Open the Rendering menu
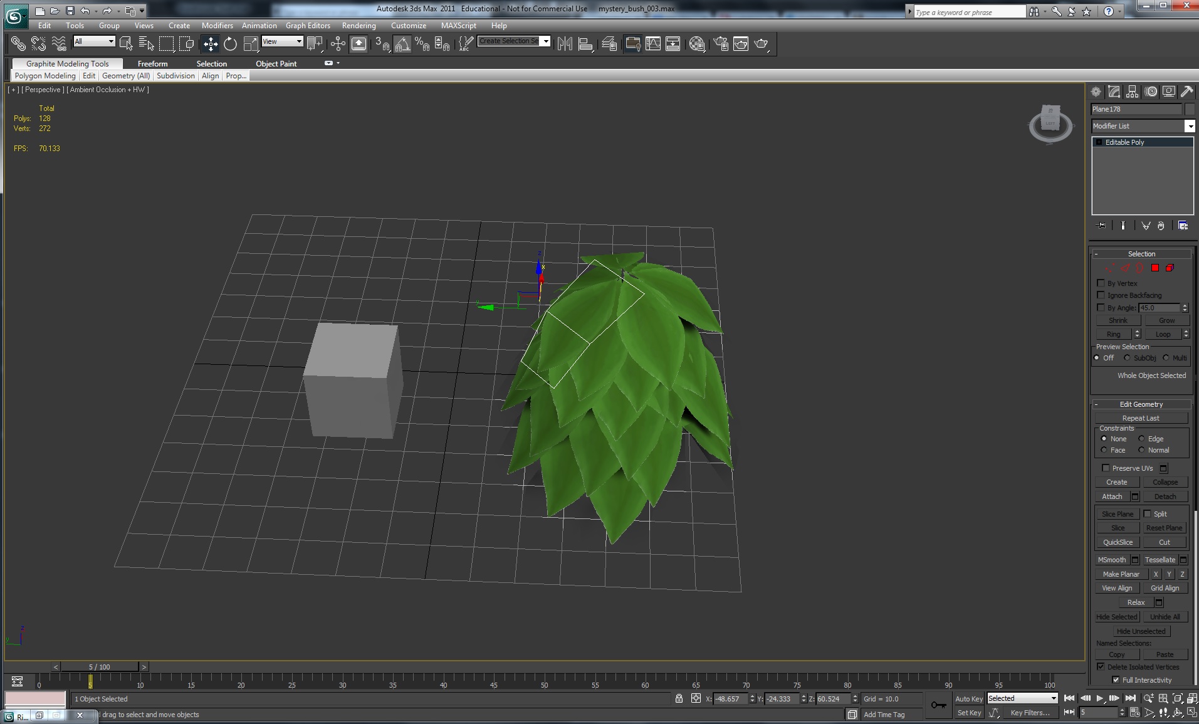This screenshot has width=1199, height=724. pyautogui.click(x=359, y=26)
